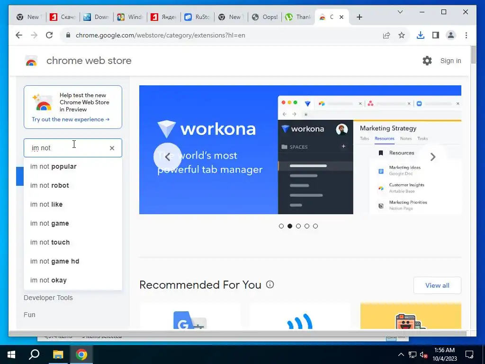Click Sign in link

pyautogui.click(x=451, y=61)
